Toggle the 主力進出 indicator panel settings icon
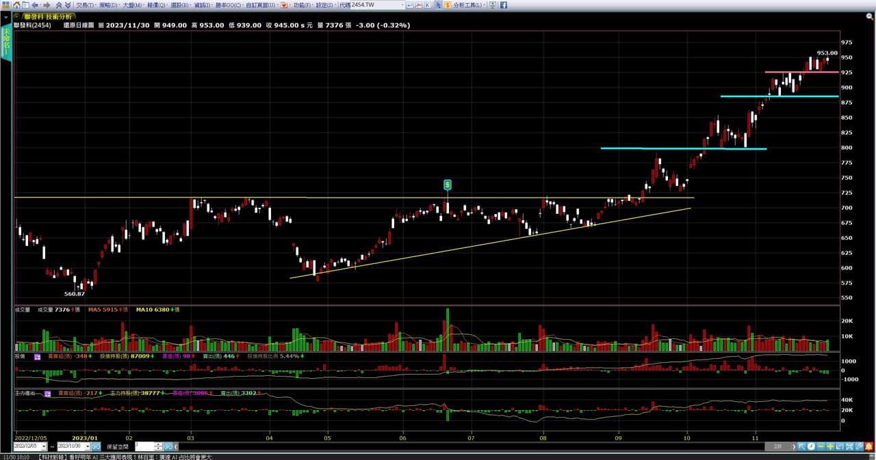Image resolution: width=876 pixels, height=460 pixels. click(48, 394)
